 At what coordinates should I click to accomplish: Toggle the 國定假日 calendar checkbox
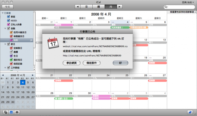[x=11, y=60]
